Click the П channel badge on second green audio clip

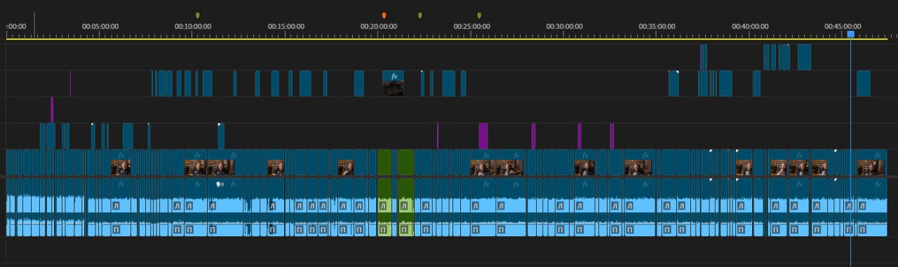tap(405, 229)
